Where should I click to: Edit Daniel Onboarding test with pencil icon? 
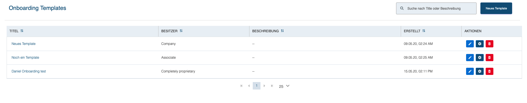[x=470, y=71]
